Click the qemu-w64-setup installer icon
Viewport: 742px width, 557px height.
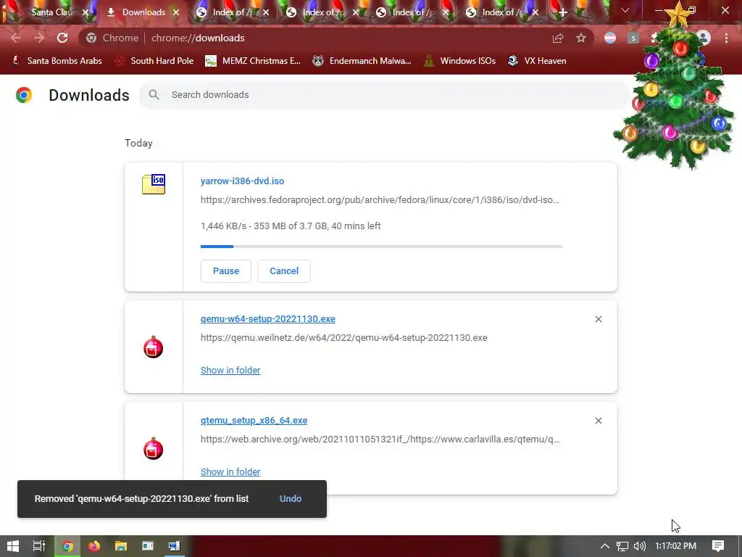pos(154,347)
